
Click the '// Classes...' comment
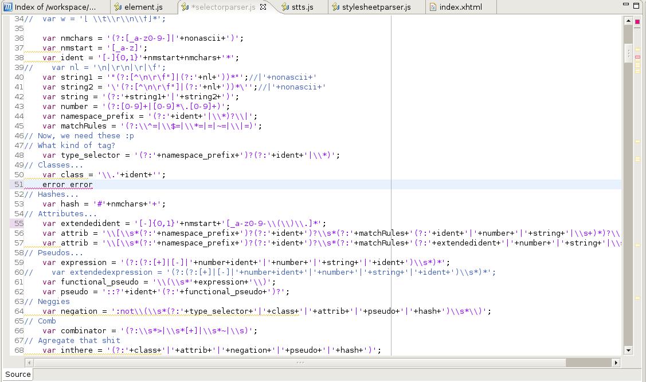coord(53,165)
